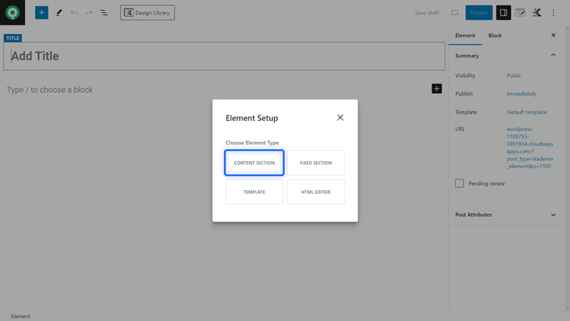Open the Kadence blocks controls icon
The width and height of the screenshot is (570, 321).
point(537,13)
